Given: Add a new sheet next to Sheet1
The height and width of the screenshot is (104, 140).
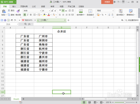Looking at the screenshot, I should [24, 99].
